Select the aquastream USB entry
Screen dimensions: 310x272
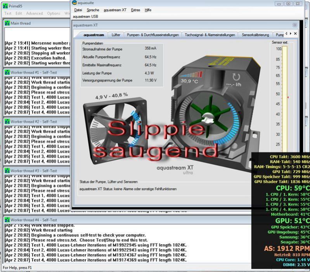point(85,17)
